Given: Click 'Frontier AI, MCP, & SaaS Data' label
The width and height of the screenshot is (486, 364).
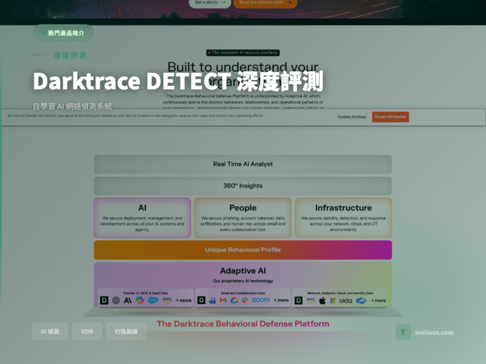Looking at the screenshot, I should tap(146, 293).
